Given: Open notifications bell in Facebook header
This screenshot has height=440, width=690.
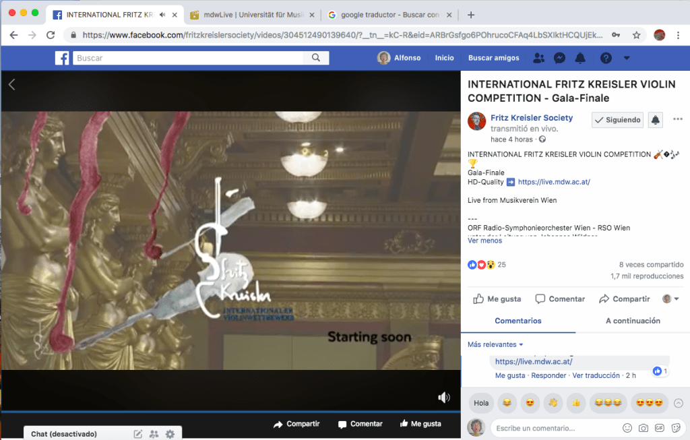Looking at the screenshot, I should [579, 58].
